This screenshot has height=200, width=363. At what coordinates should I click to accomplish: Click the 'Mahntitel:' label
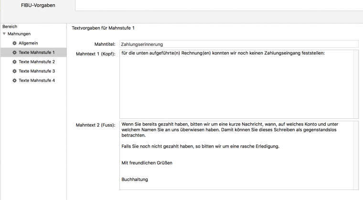(x=105, y=44)
